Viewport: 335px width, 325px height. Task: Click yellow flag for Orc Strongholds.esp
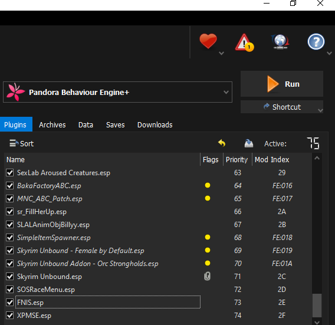click(x=208, y=263)
